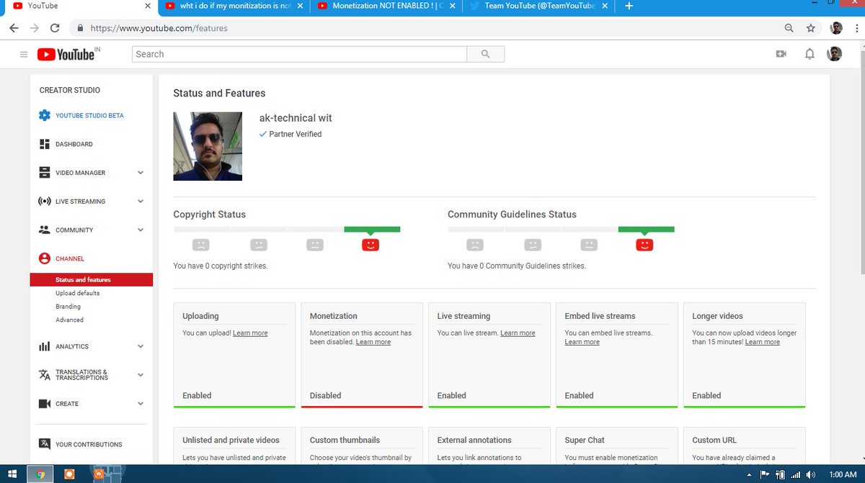Click the URL address bar
Viewport: 865px width, 483px height.
tap(425, 28)
